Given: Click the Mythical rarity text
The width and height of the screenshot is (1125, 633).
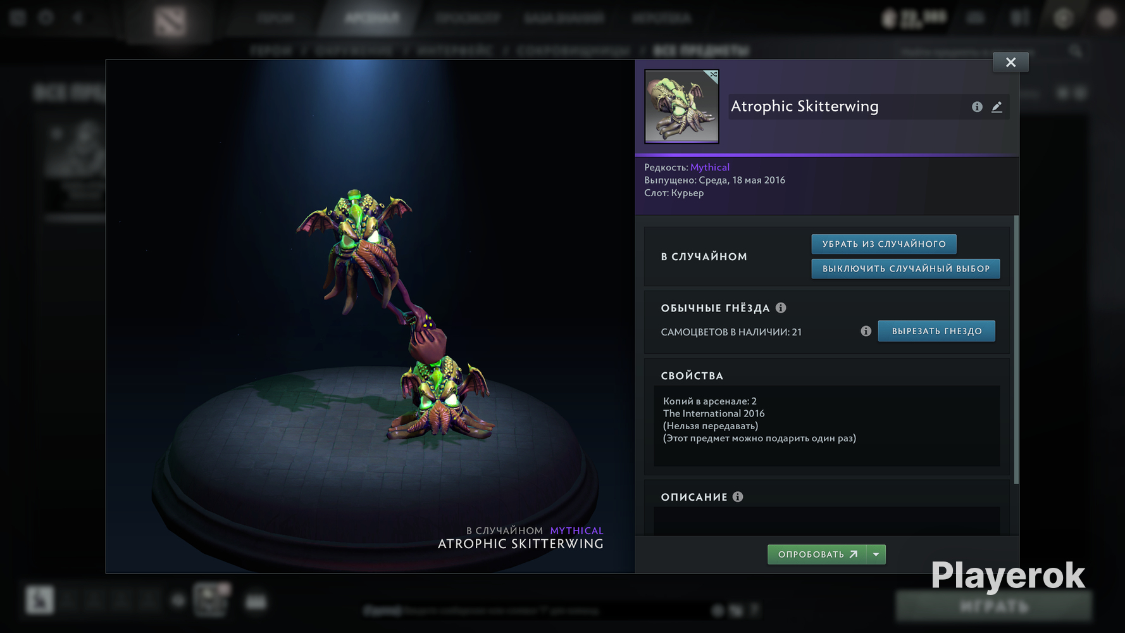Looking at the screenshot, I should (709, 167).
